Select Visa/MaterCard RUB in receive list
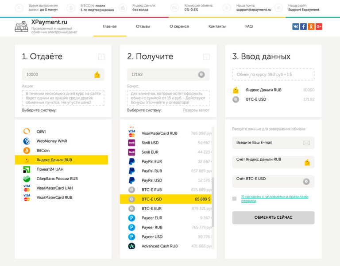340x266 pixels. pyautogui.click(x=166, y=133)
